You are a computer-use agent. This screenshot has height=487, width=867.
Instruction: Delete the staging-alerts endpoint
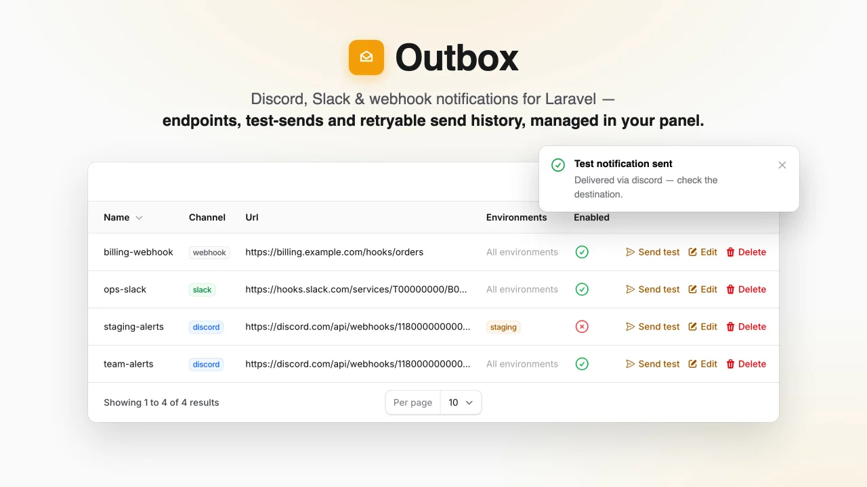tap(746, 327)
